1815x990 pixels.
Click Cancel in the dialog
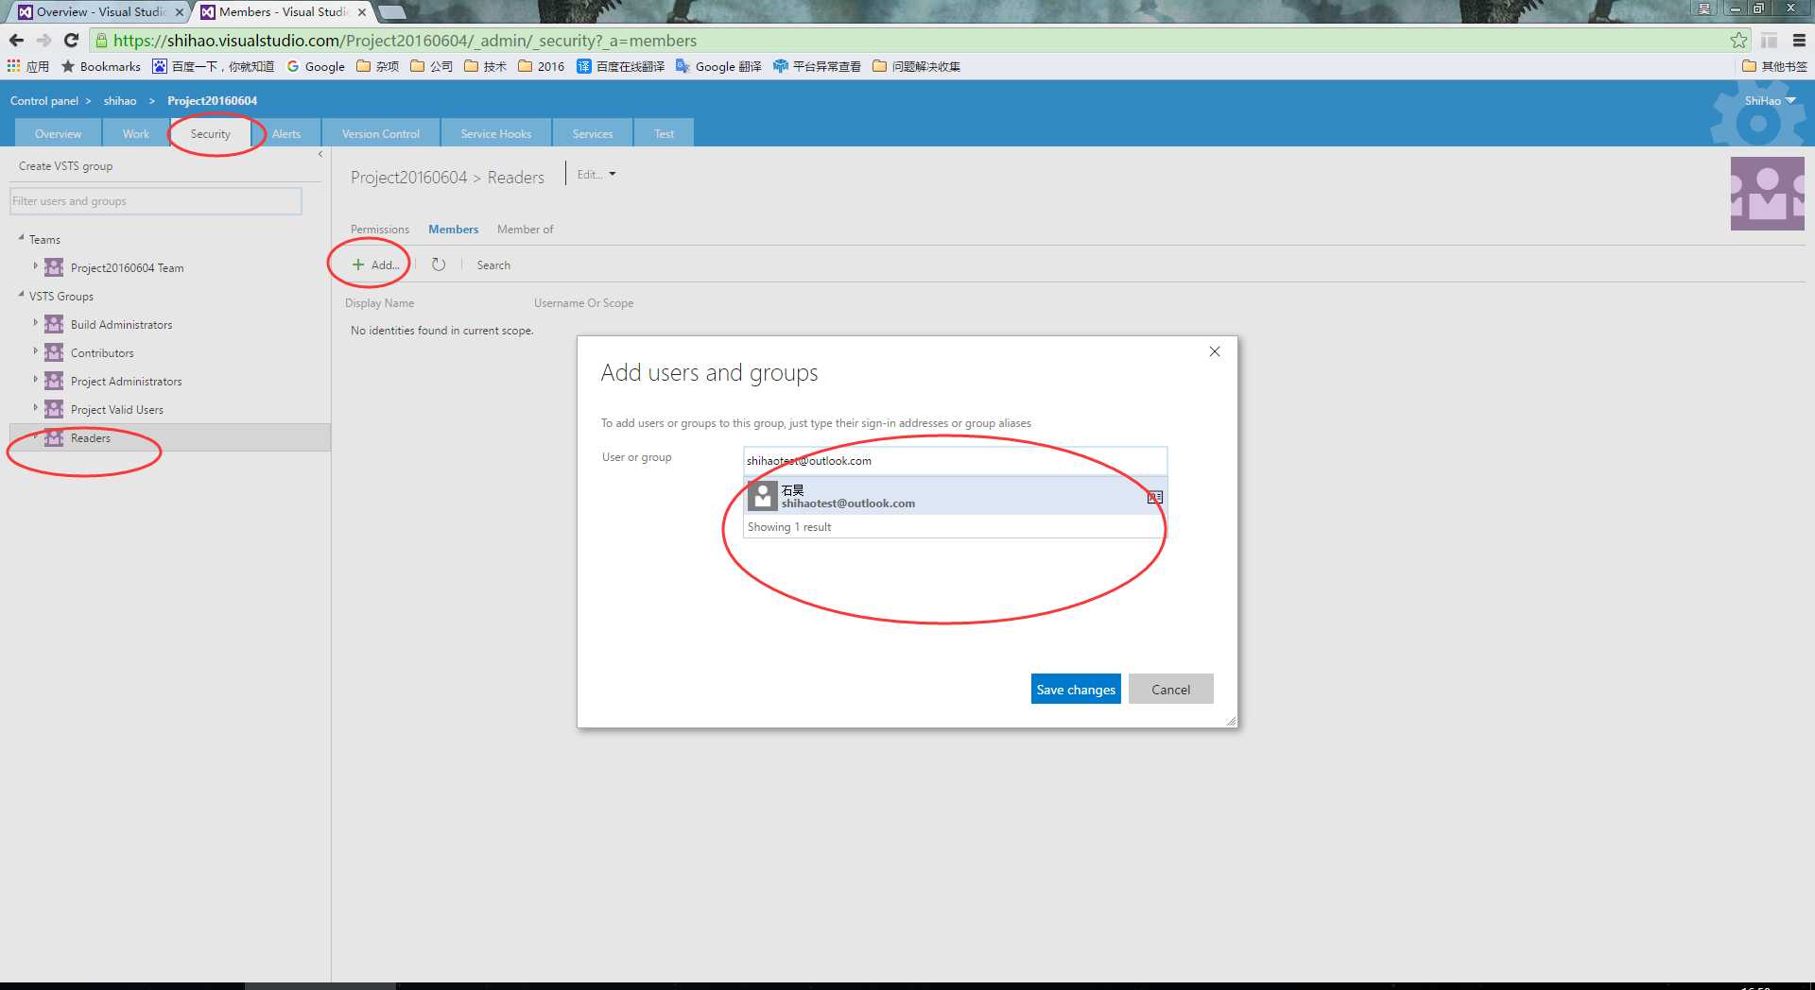[1170, 689]
